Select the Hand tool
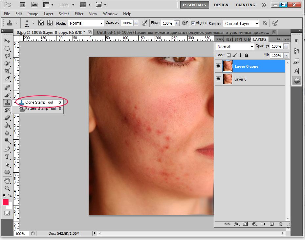 tap(7, 180)
